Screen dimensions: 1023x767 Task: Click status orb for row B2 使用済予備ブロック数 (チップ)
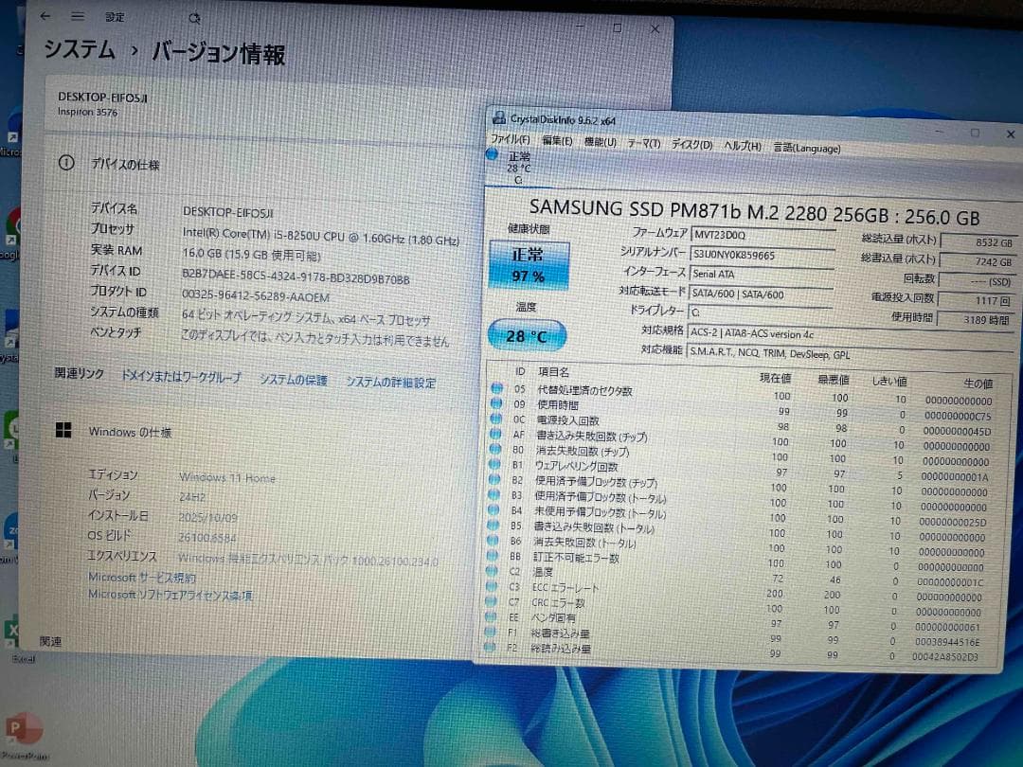click(494, 479)
